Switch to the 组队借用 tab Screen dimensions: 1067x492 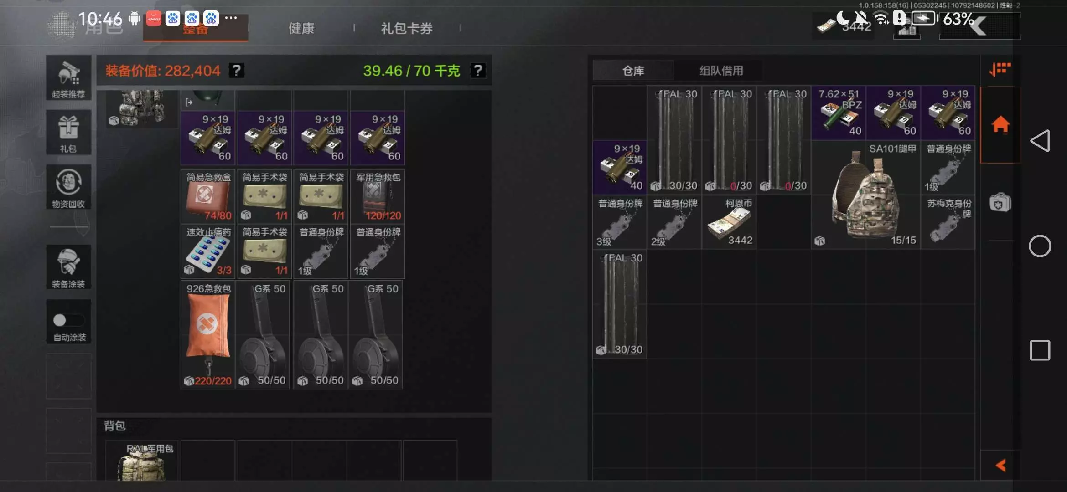[x=721, y=71]
